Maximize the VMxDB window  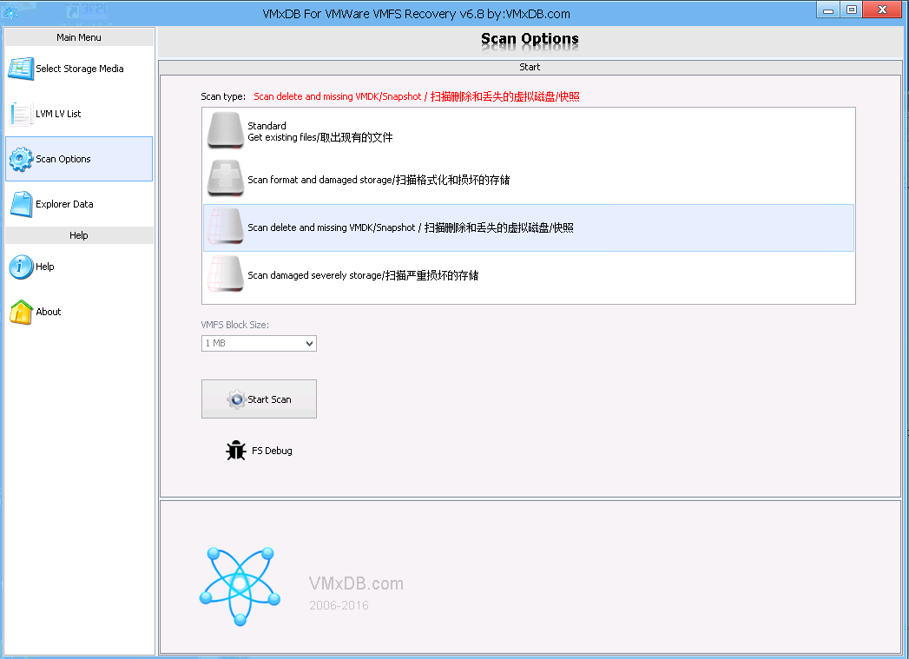pyautogui.click(x=851, y=10)
